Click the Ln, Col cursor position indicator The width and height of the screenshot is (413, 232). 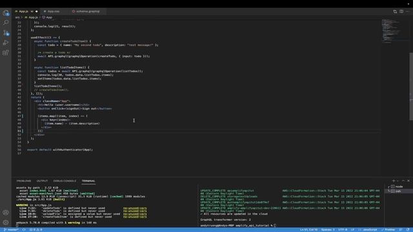click(308, 229)
